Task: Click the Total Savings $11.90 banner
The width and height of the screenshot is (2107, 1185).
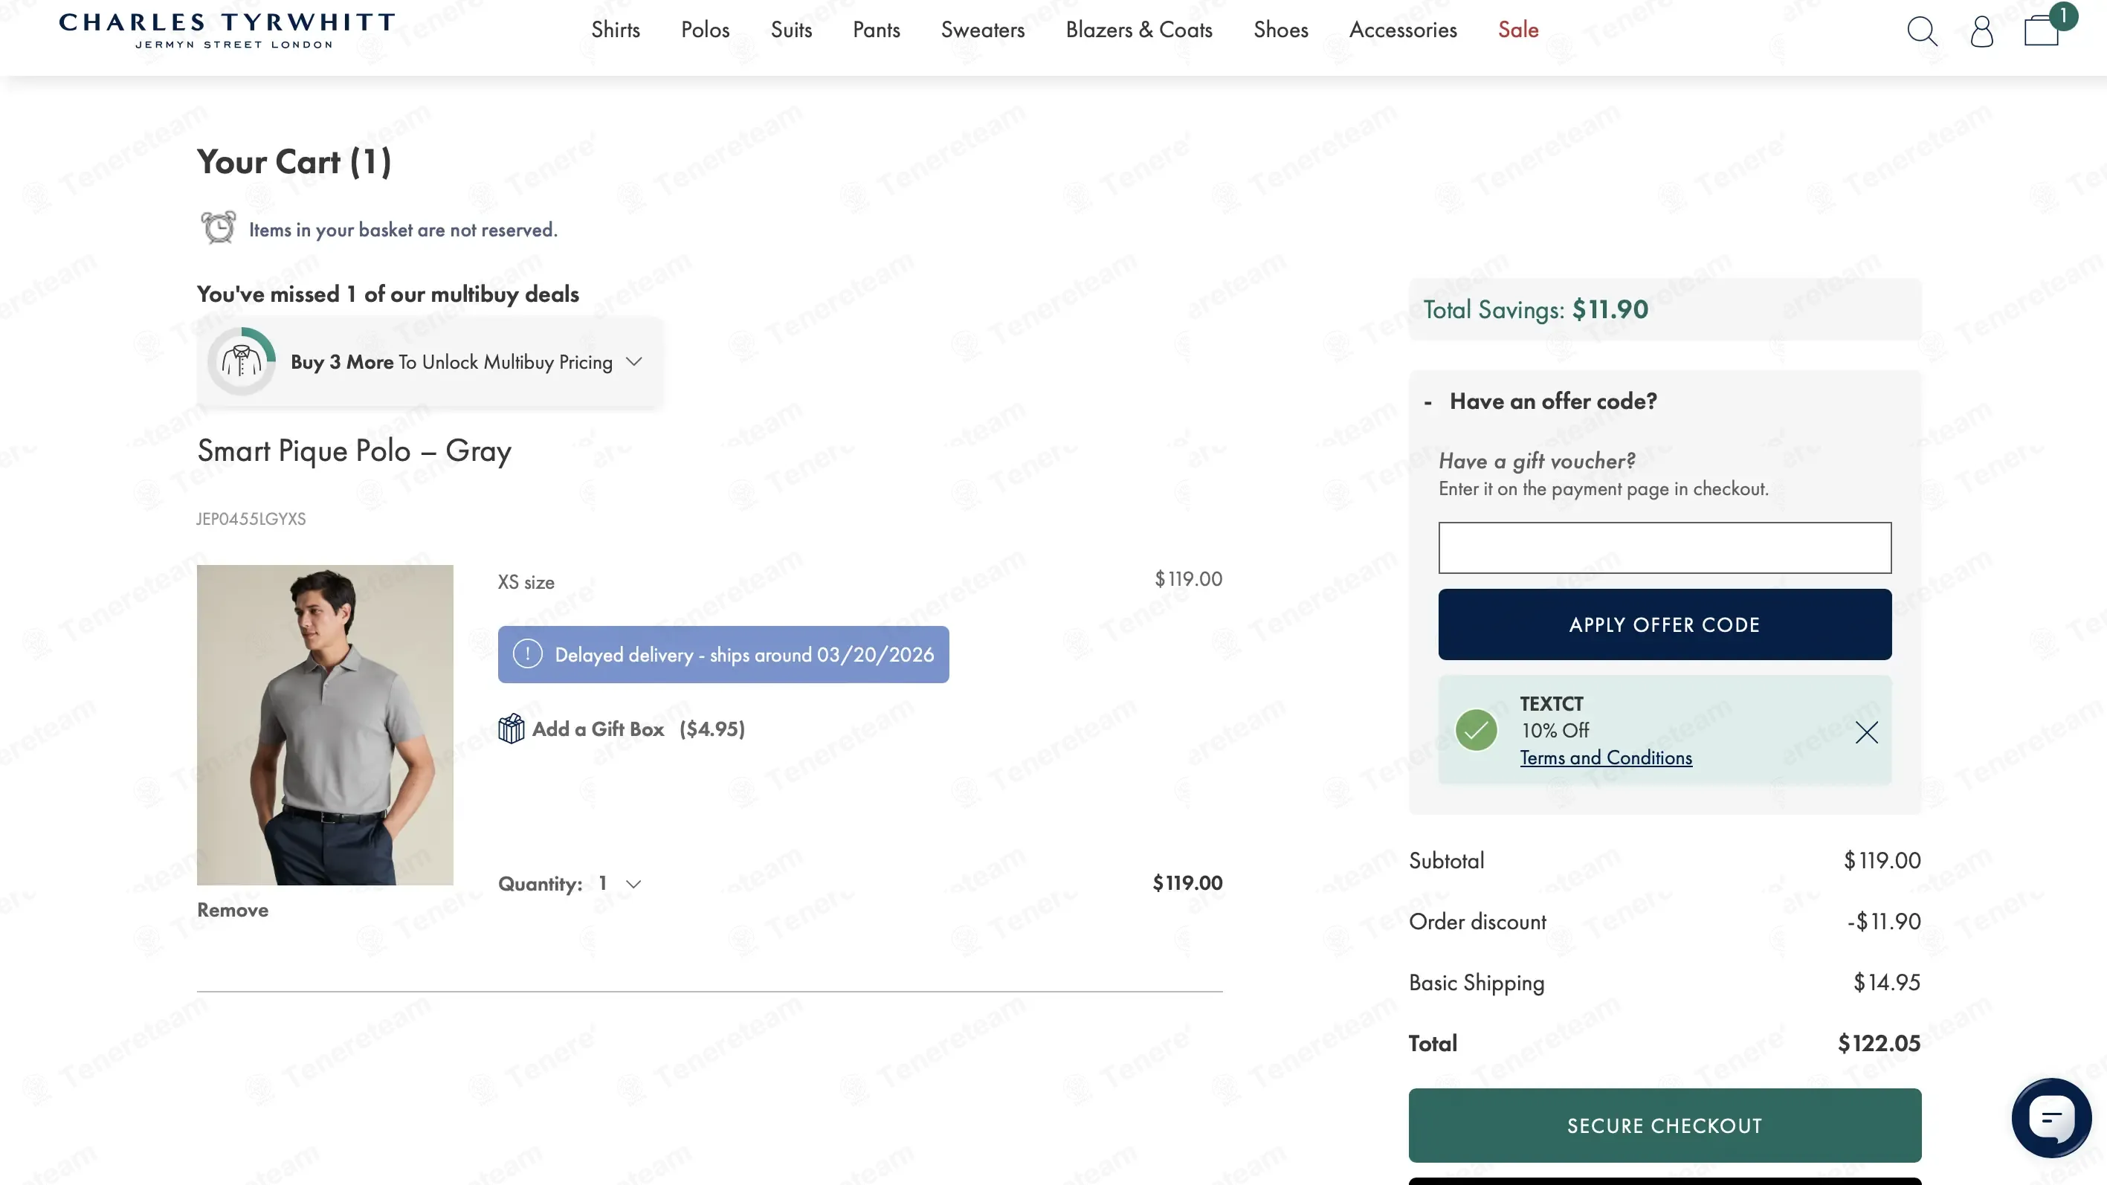Action: tap(1665, 309)
